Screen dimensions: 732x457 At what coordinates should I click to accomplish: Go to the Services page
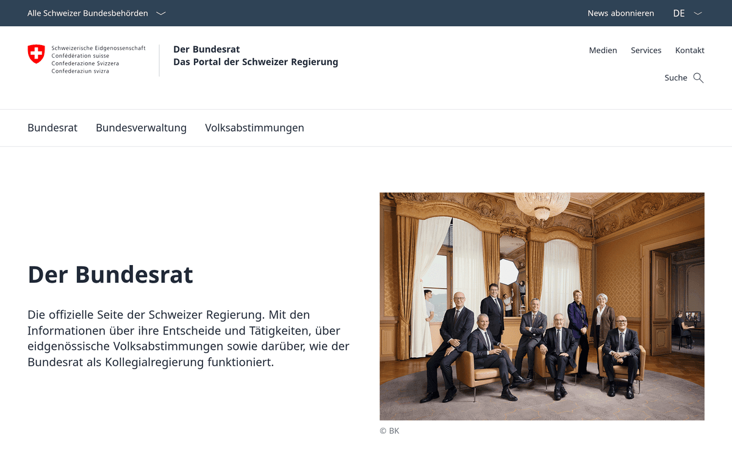pos(646,51)
